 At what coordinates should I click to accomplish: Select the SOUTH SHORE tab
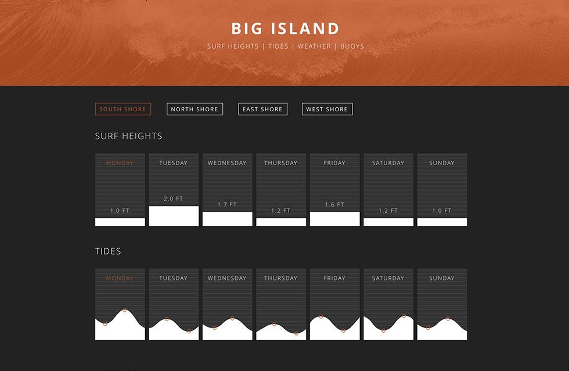123,109
